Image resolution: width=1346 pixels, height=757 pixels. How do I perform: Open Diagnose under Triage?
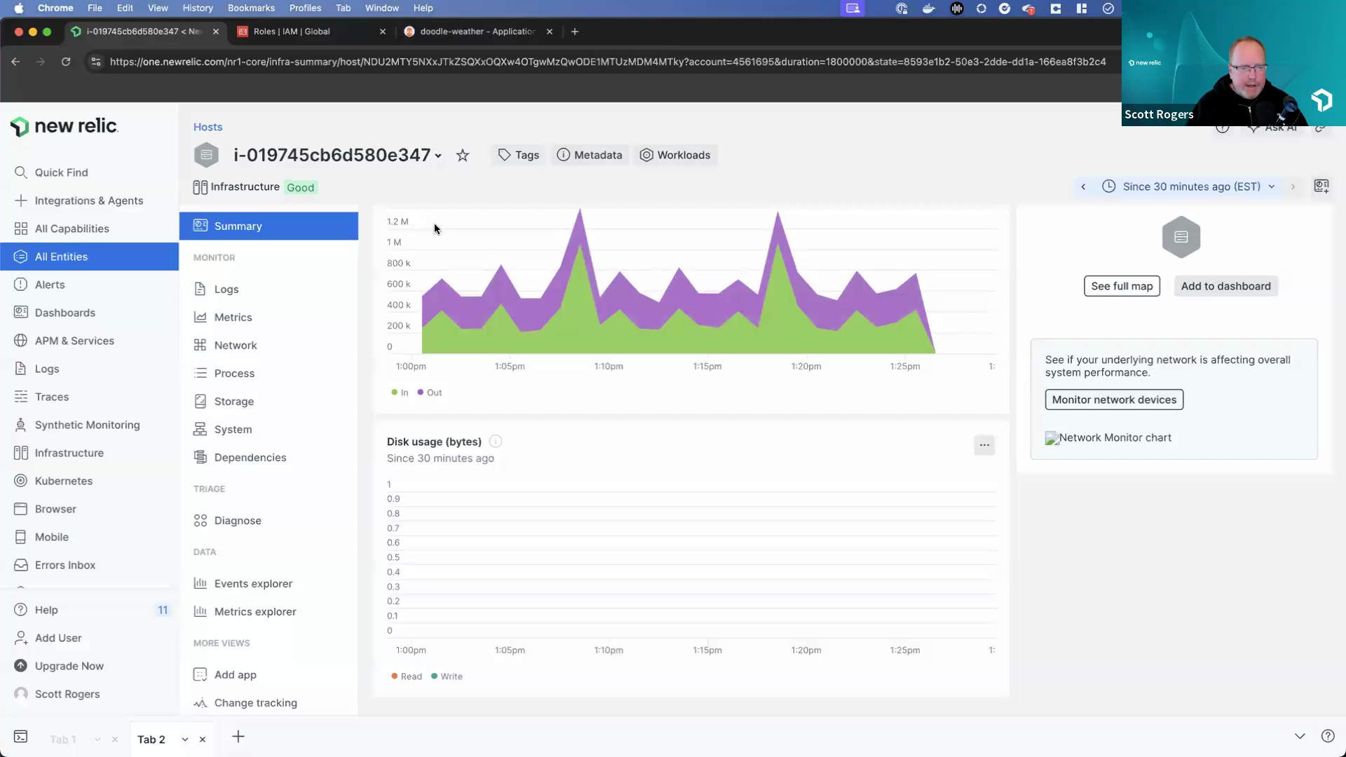click(237, 521)
